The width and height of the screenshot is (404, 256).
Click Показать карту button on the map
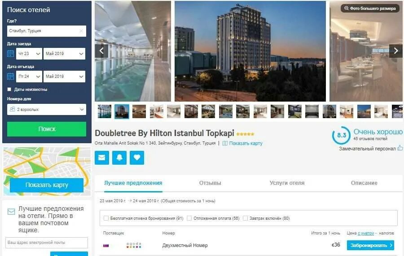tap(47, 185)
